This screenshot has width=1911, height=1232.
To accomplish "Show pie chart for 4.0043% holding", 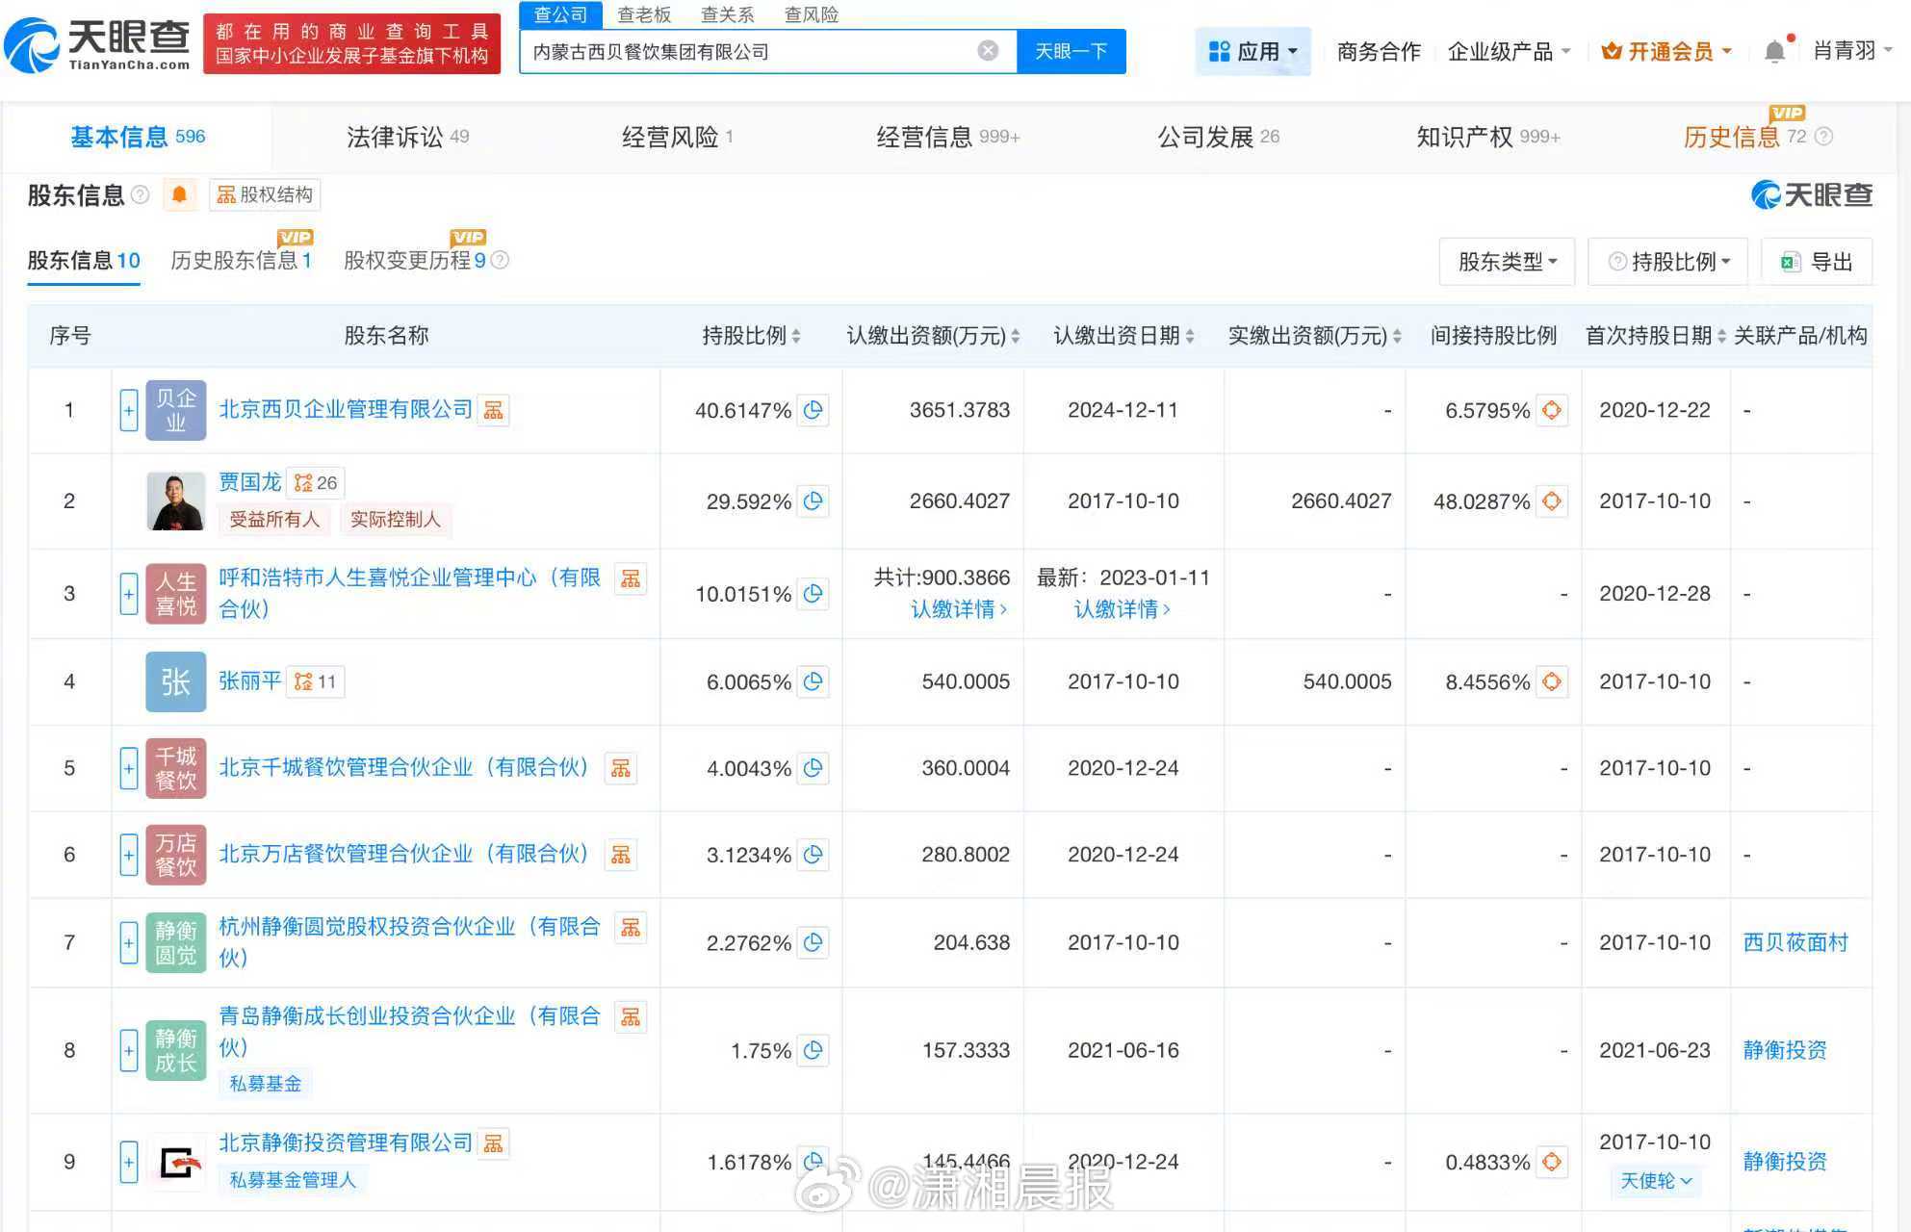I will (813, 768).
